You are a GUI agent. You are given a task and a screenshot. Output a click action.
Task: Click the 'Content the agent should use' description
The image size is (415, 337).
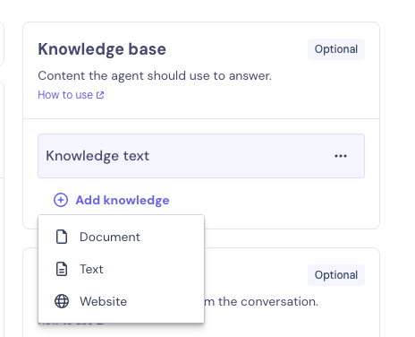[x=155, y=76]
